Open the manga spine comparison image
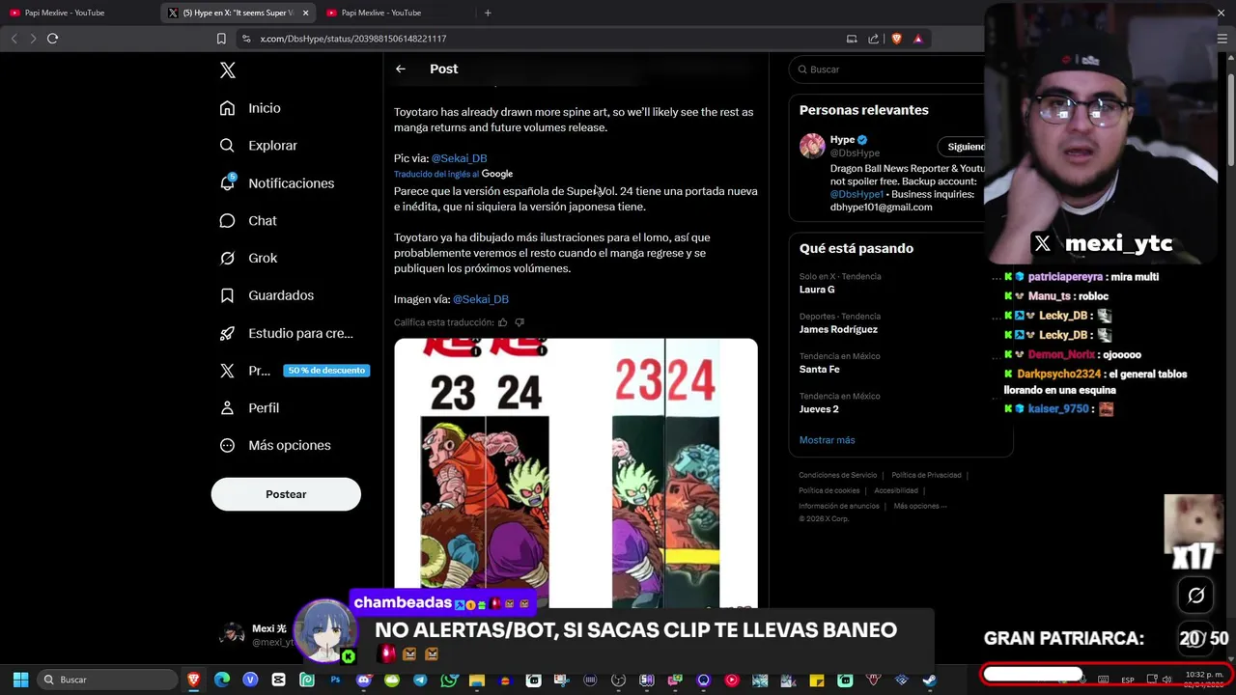 (x=576, y=473)
